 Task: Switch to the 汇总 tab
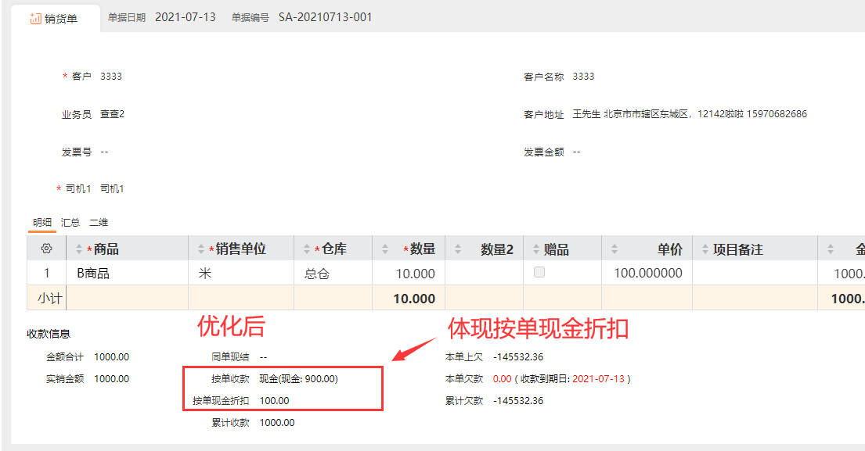[70, 222]
